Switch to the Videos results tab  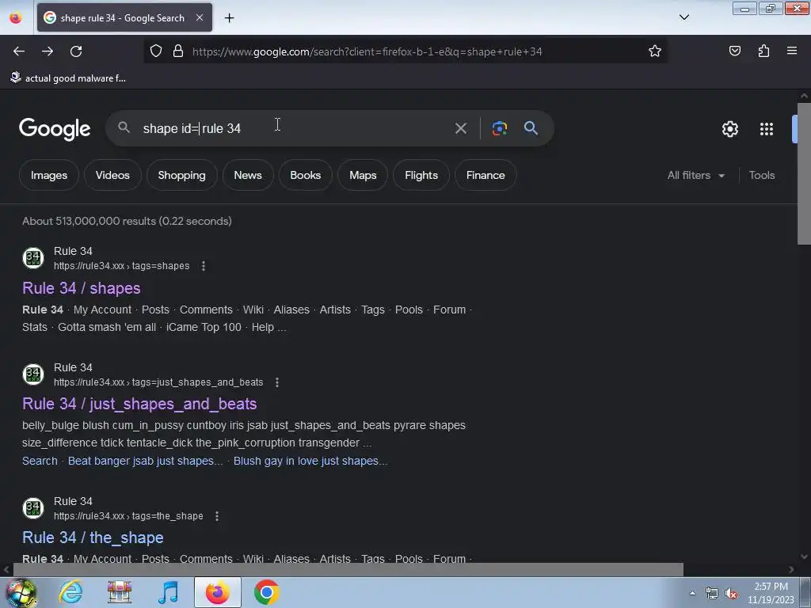click(112, 175)
